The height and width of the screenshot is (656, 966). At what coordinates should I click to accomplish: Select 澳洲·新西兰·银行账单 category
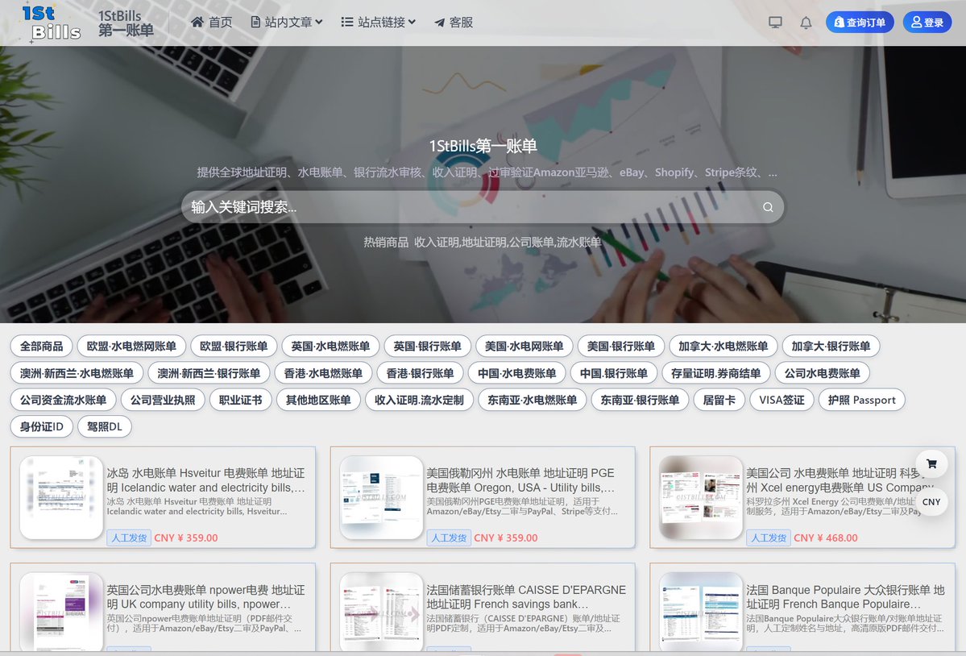209,373
